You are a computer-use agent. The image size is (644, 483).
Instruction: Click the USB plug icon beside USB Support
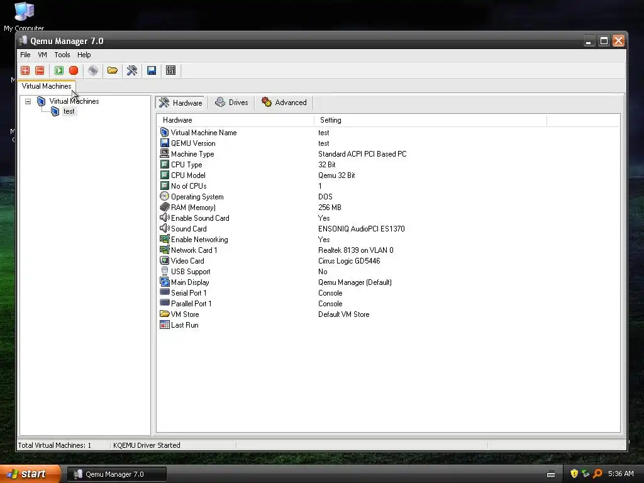165,271
